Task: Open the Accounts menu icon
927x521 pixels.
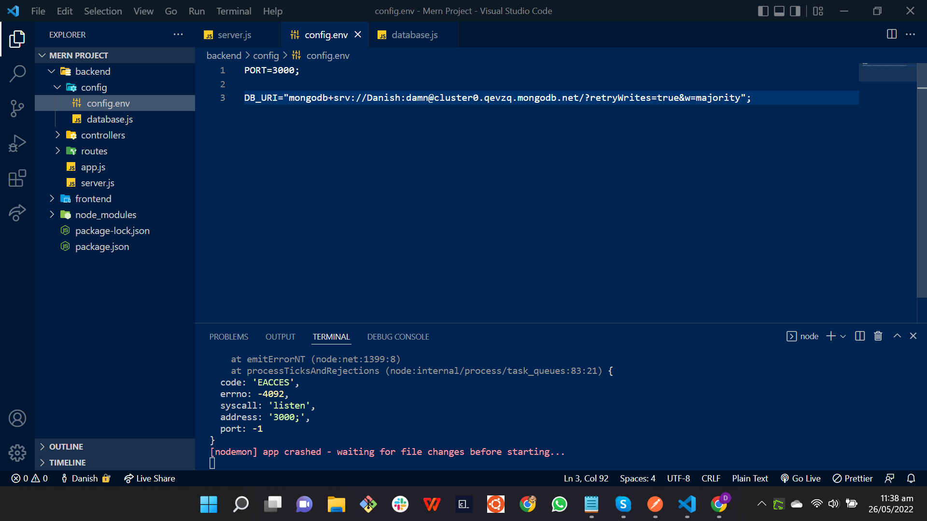Action: click(17, 418)
